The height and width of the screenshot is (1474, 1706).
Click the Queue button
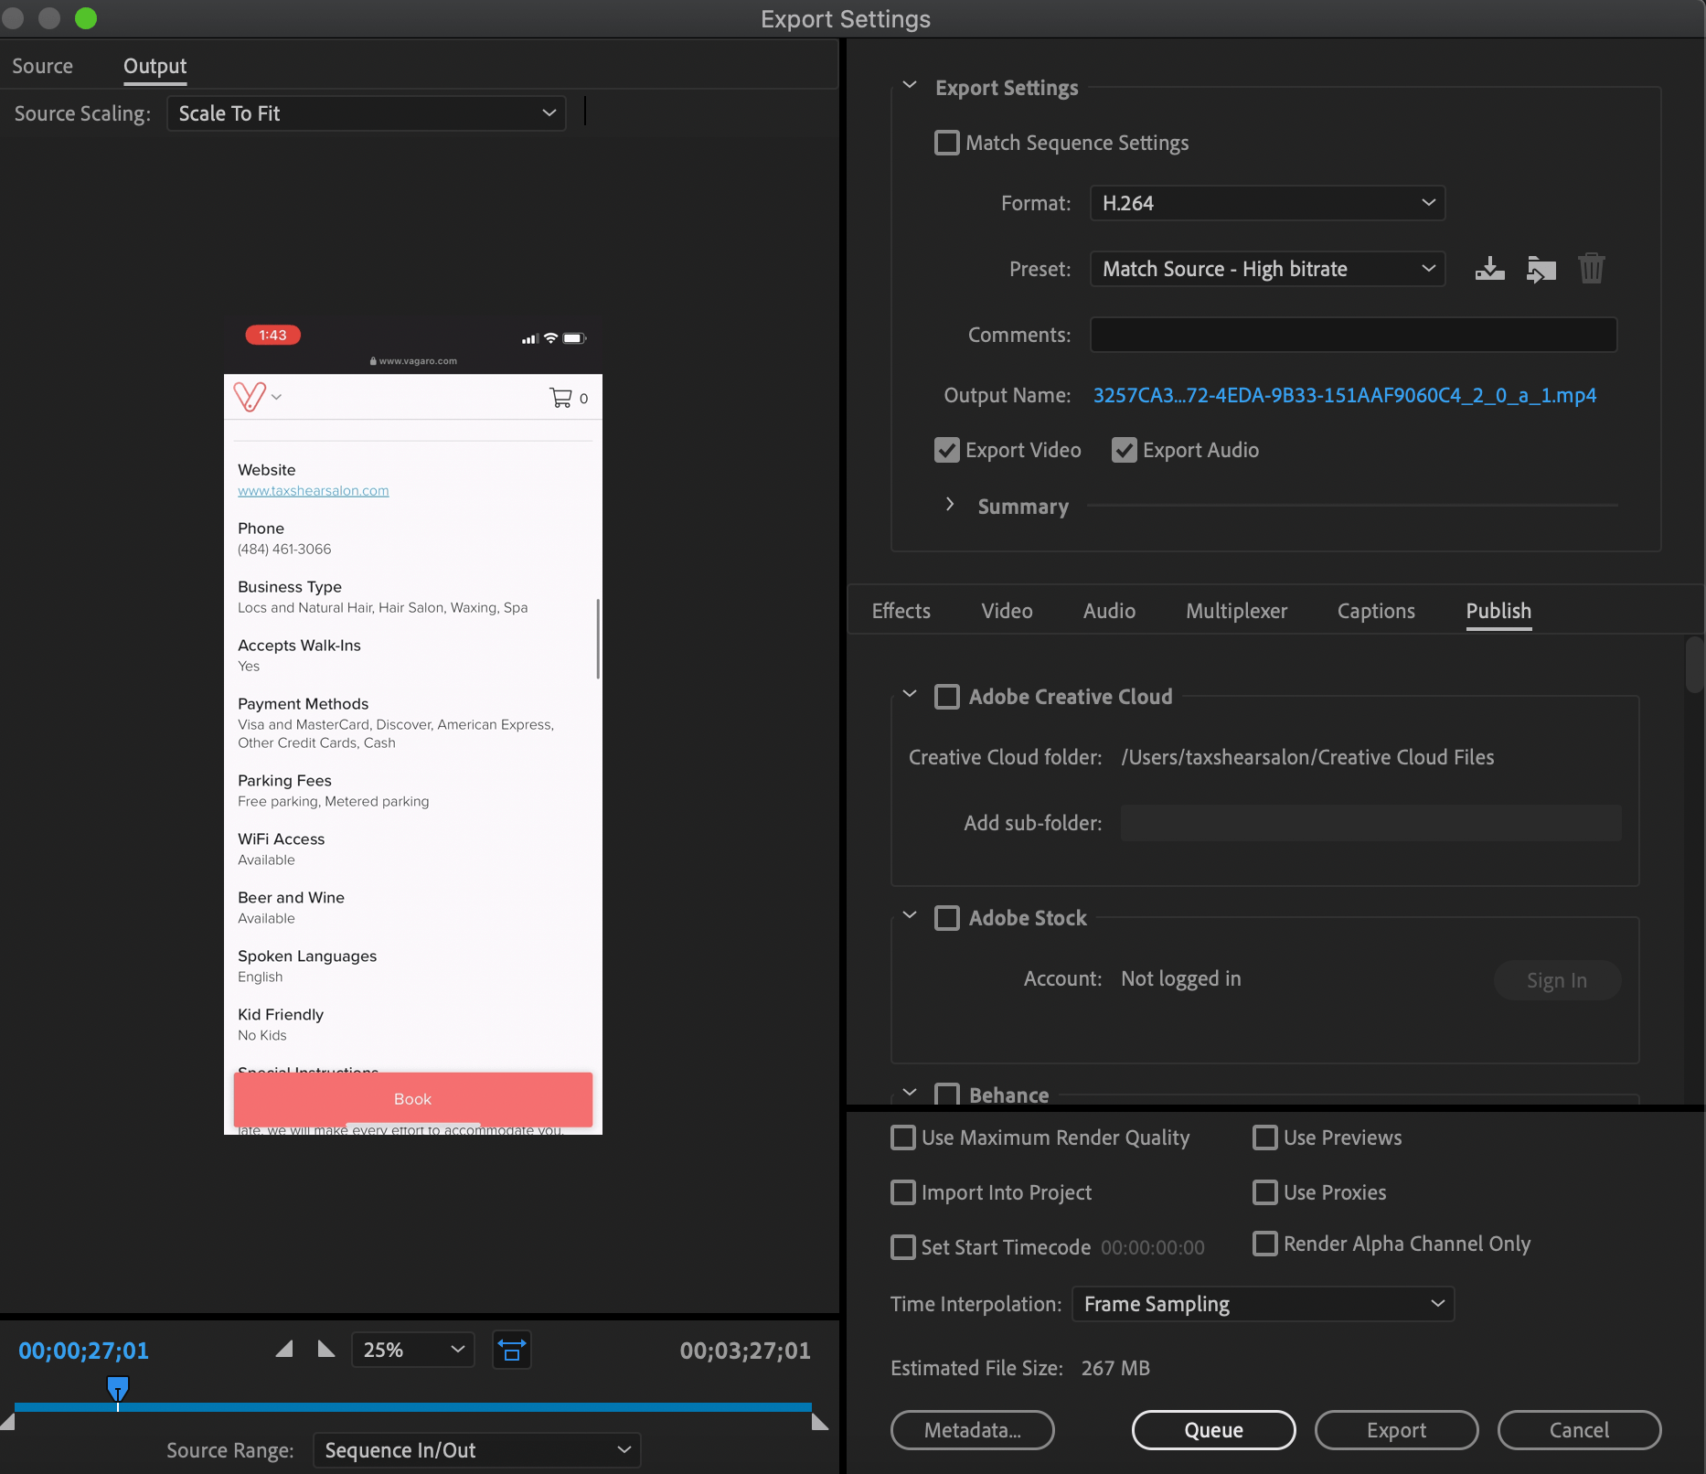point(1212,1429)
